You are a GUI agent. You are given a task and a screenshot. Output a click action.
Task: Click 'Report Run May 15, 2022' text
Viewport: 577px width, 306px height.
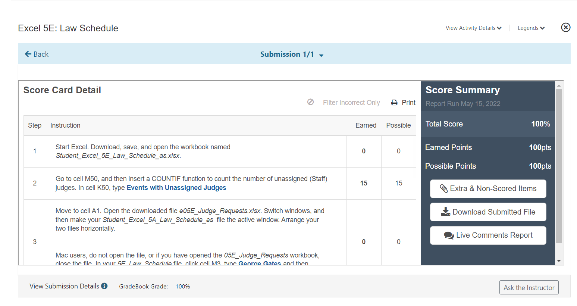tap(463, 104)
